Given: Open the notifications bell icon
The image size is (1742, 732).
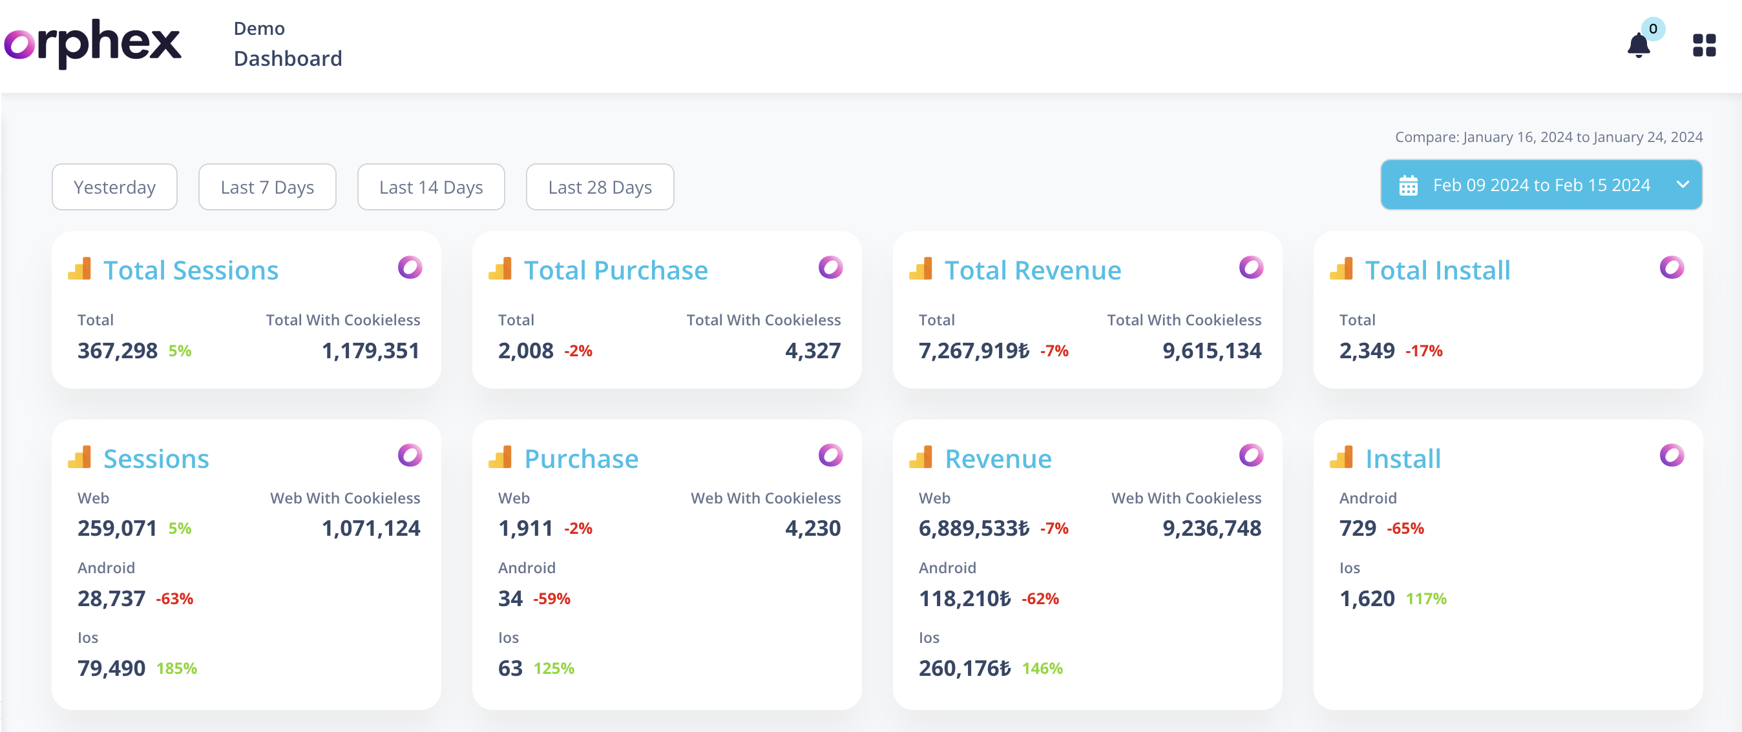Looking at the screenshot, I should 1638,46.
